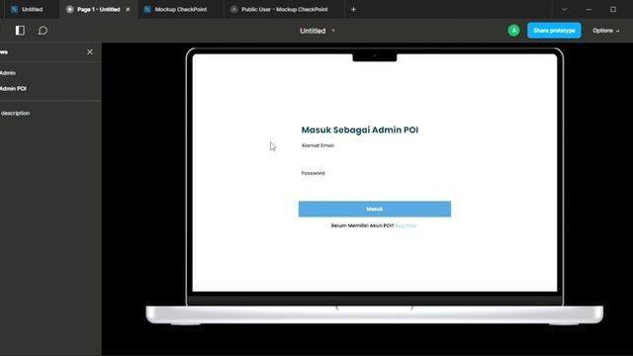633x356 pixels.
Task: Click the Share prototype button
Action: coord(554,31)
